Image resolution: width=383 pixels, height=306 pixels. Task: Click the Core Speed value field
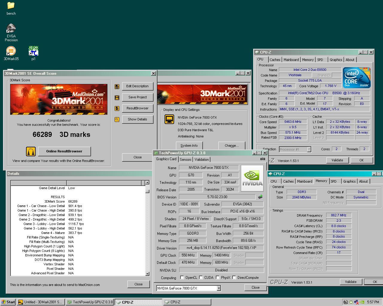[x=293, y=122]
